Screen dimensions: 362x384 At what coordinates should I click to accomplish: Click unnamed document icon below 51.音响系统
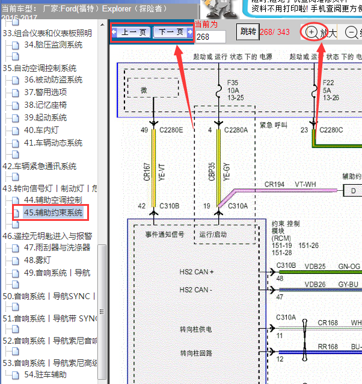pyautogui.click(x=16, y=329)
